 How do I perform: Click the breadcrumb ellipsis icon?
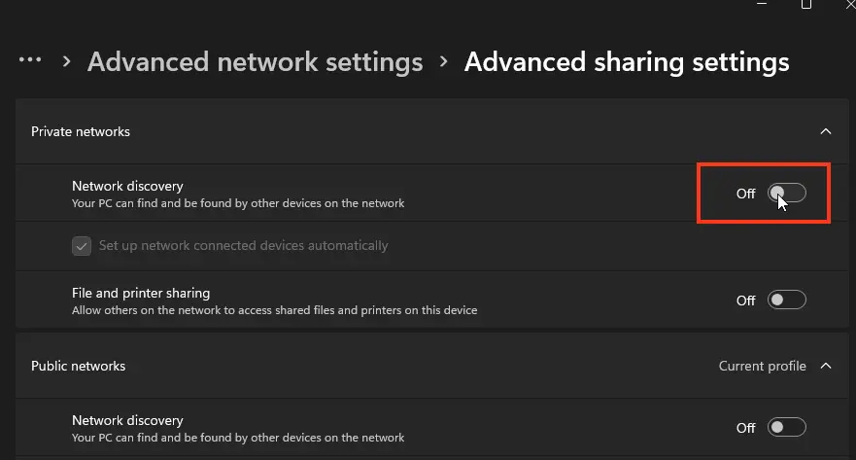coord(30,60)
